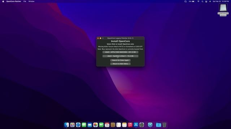Launch Music from the Dock
Image resolution: width=231 pixels, height=129 pixels.
(x=130, y=125)
